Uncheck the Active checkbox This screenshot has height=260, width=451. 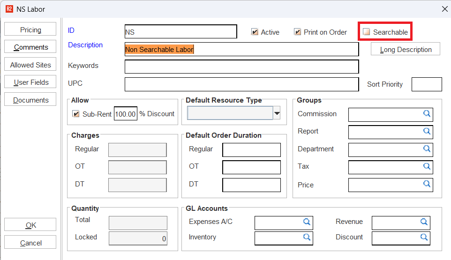pyautogui.click(x=255, y=32)
